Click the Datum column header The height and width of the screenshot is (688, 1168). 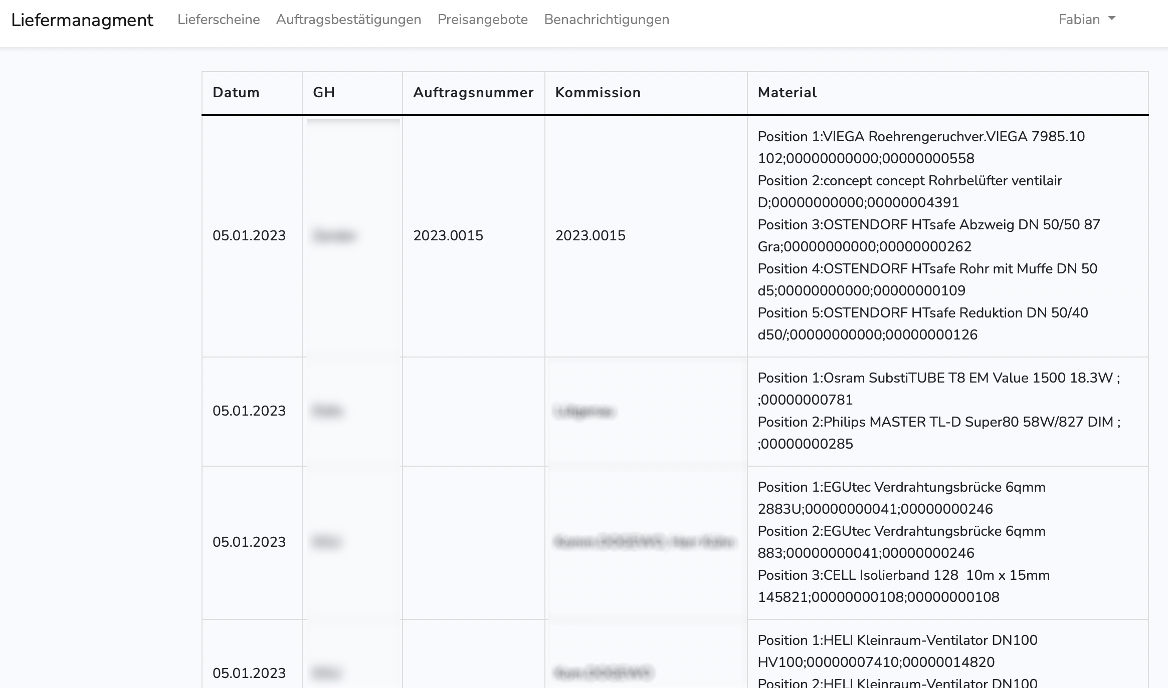point(236,93)
